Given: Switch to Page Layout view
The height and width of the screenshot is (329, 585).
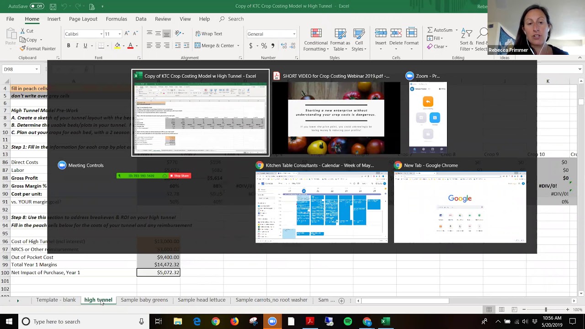Looking at the screenshot, I should 501,310.
